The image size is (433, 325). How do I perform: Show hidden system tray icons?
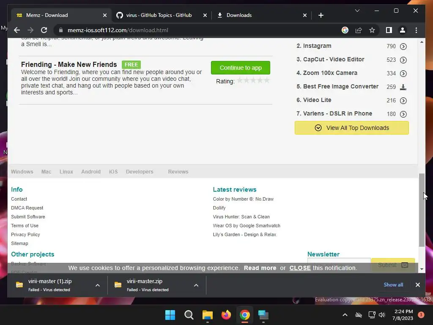[x=345, y=315]
